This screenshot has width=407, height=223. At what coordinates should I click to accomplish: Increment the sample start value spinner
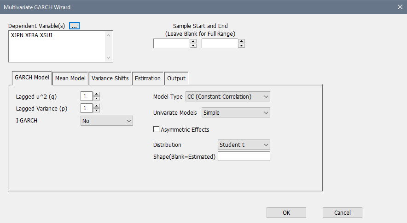click(193, 41)
